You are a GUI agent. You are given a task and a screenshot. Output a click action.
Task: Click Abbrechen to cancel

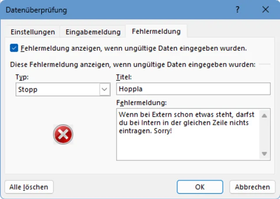(x=252, y=187)
